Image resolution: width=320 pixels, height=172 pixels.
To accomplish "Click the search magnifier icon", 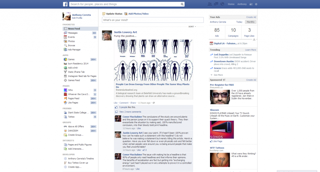I will click(x=182, y=4).
